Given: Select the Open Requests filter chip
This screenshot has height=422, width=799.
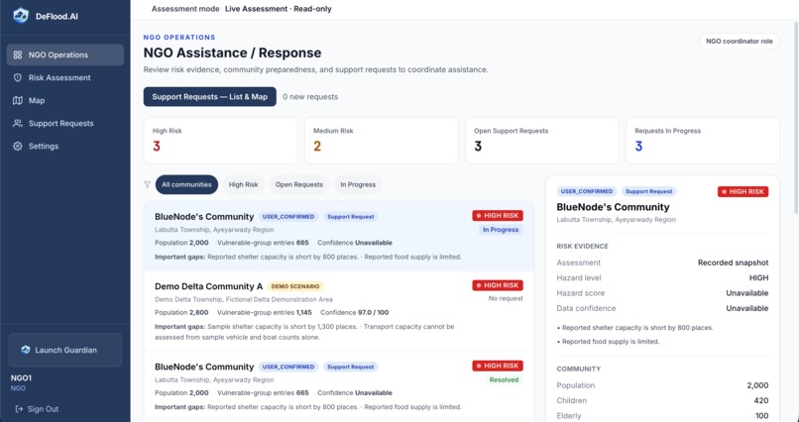Looking at the screenshot, I should pos(299,185).
